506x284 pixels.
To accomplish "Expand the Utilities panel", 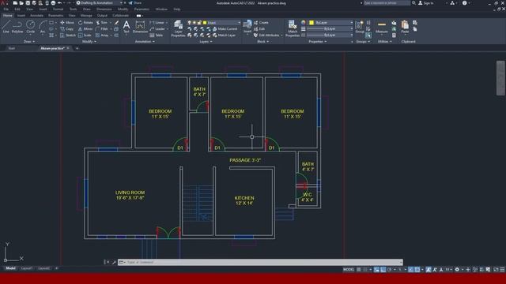I will click(385, 42).
